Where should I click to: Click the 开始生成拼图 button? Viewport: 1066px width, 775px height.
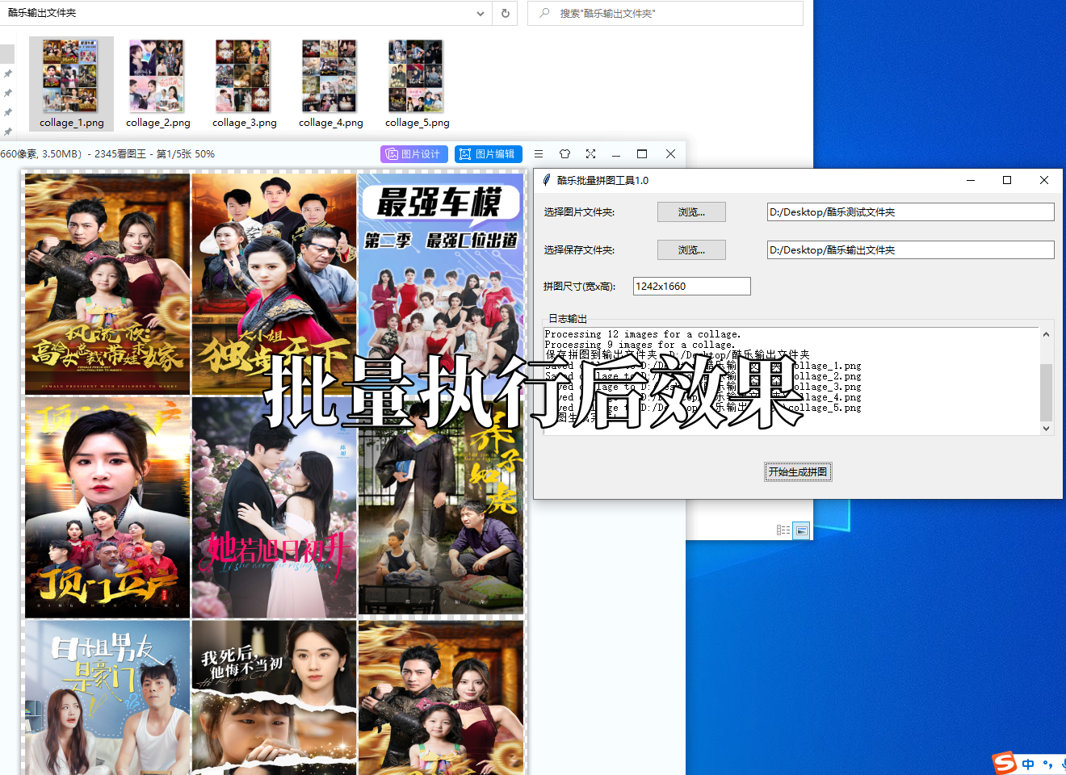pos(798,471)
